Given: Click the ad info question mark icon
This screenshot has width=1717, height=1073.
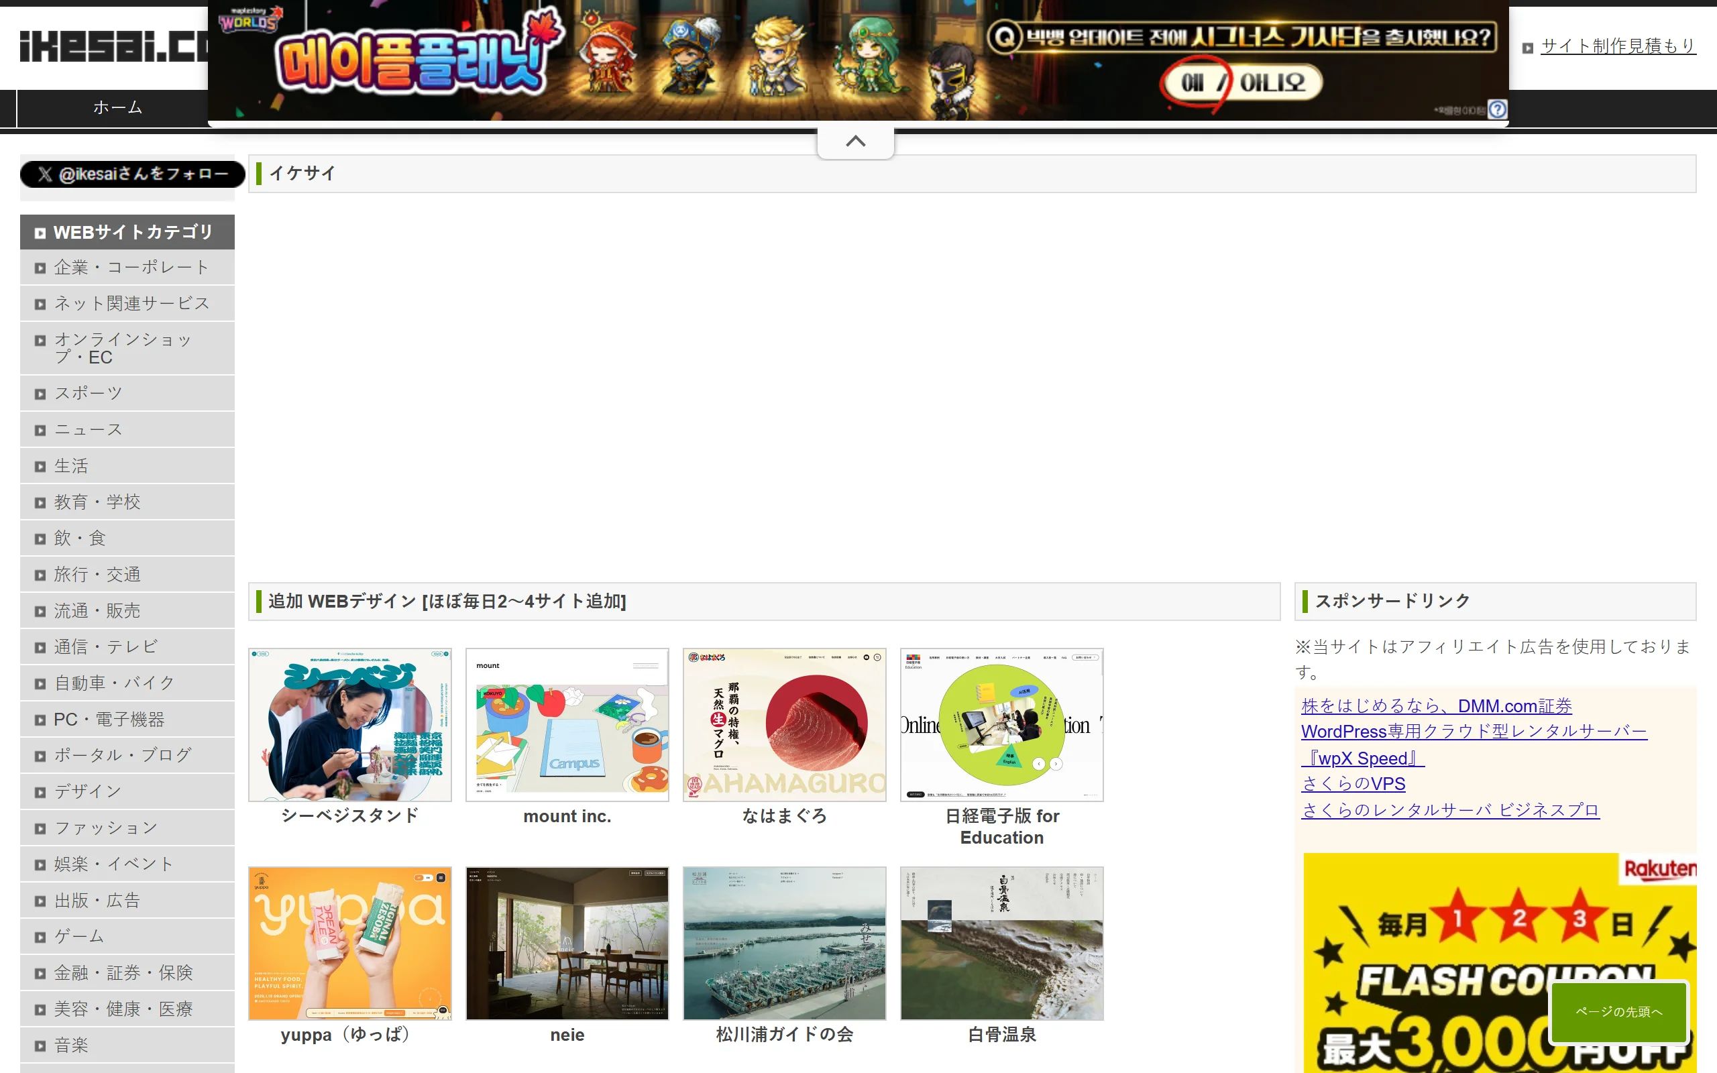Looking at the screenshot, I should click(1497, 109).
